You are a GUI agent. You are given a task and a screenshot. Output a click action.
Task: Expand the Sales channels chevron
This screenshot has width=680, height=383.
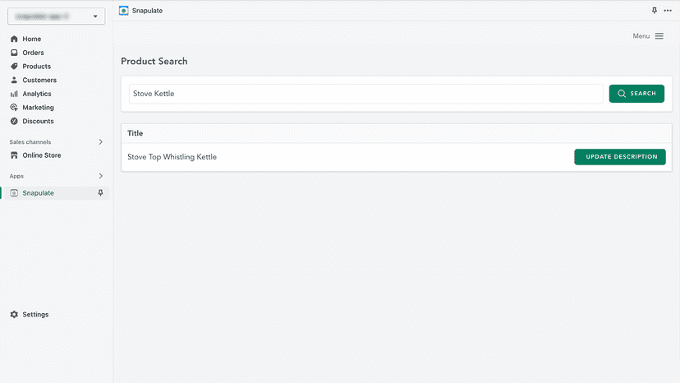101,142
